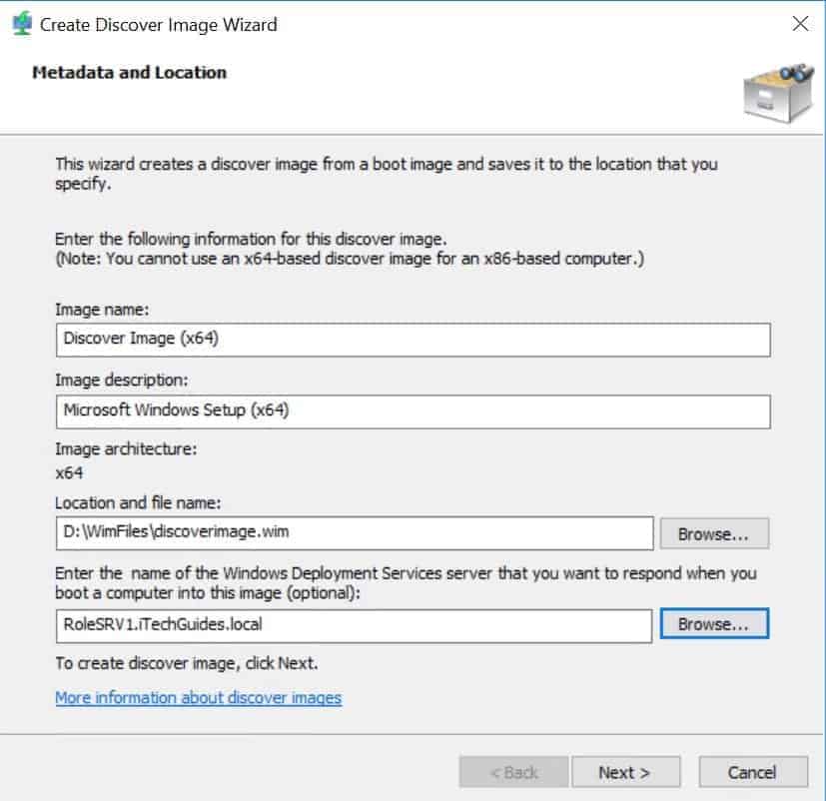This screenshot has height=801, width=826.
Task: Click the RoleSRV1.iTechGuides.local server field
Action: coord(354,625)
